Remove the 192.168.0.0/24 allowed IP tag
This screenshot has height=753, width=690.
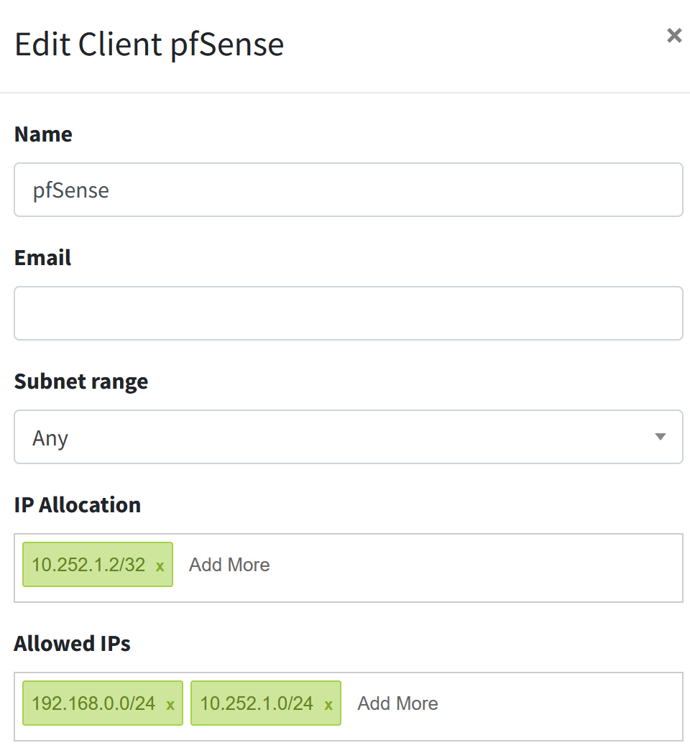pos(170,705)
